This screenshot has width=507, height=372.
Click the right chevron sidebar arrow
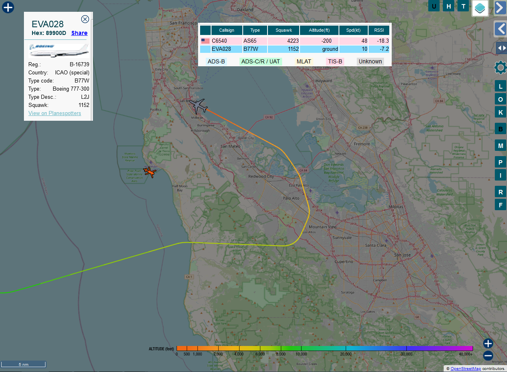coord(500,8)
